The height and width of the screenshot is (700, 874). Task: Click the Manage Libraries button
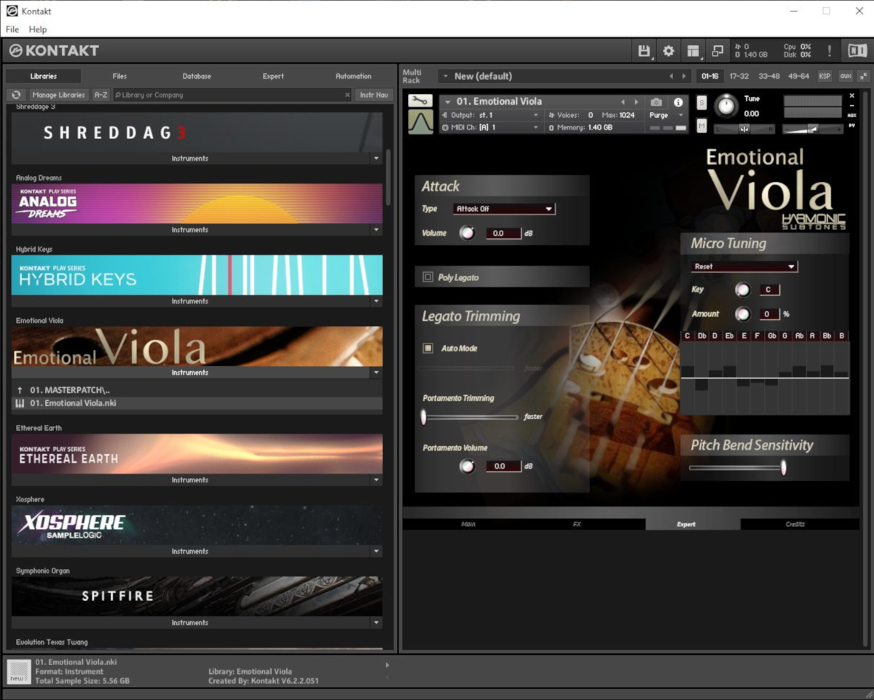(60, 95)
